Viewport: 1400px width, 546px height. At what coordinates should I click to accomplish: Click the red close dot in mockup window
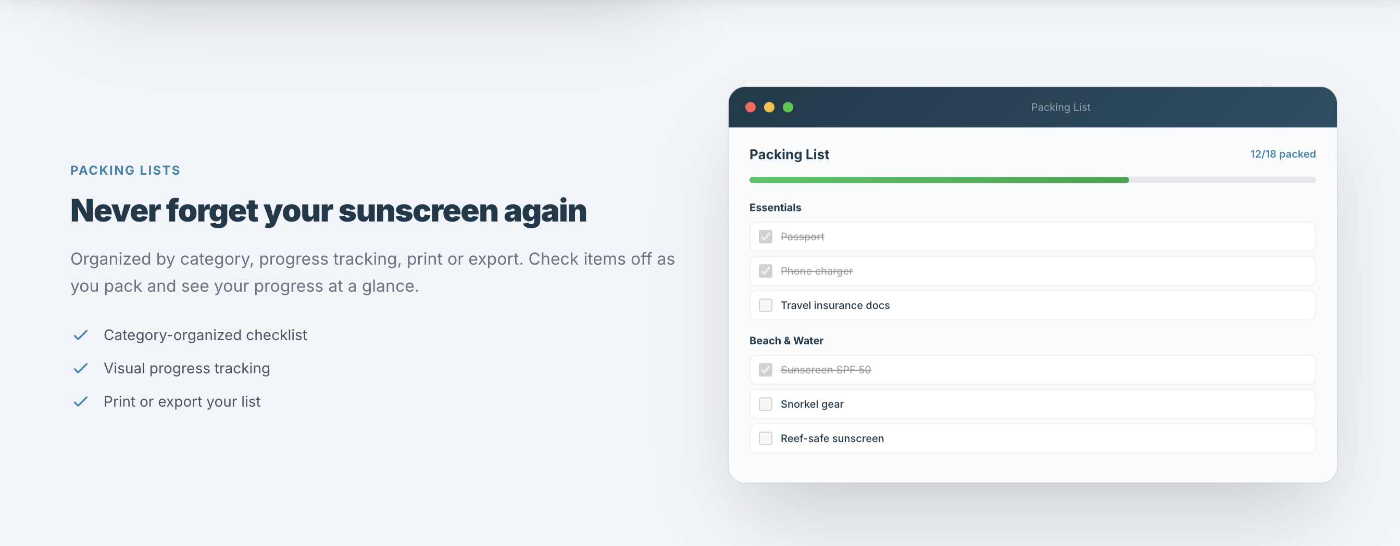751,107
